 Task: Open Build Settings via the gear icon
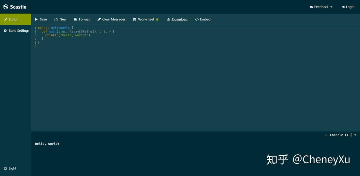[5, 30]
